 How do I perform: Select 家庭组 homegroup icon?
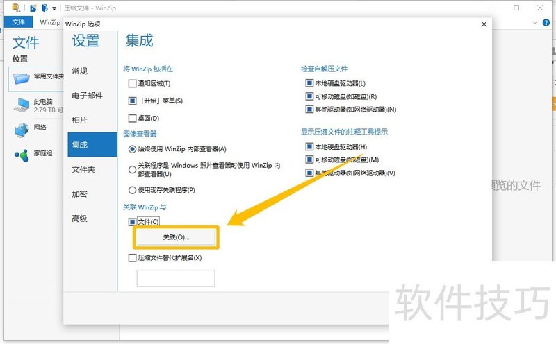coord(22,155)
